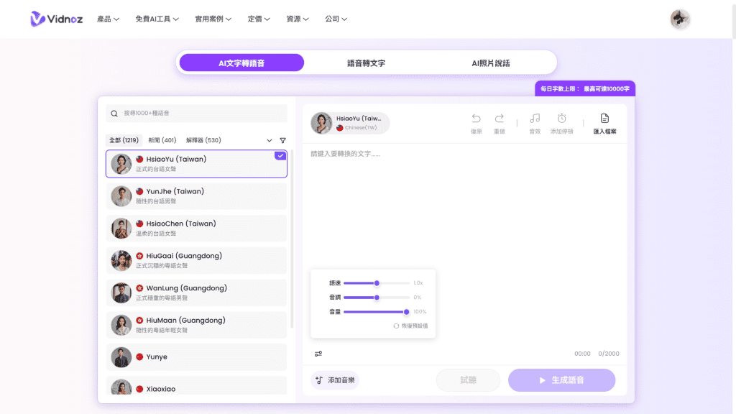Click the import file (匯入檔案) icon

pyautogui.click(x=604, y=119)
